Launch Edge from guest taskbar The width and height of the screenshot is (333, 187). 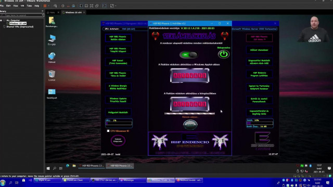[x=68, y=166]
